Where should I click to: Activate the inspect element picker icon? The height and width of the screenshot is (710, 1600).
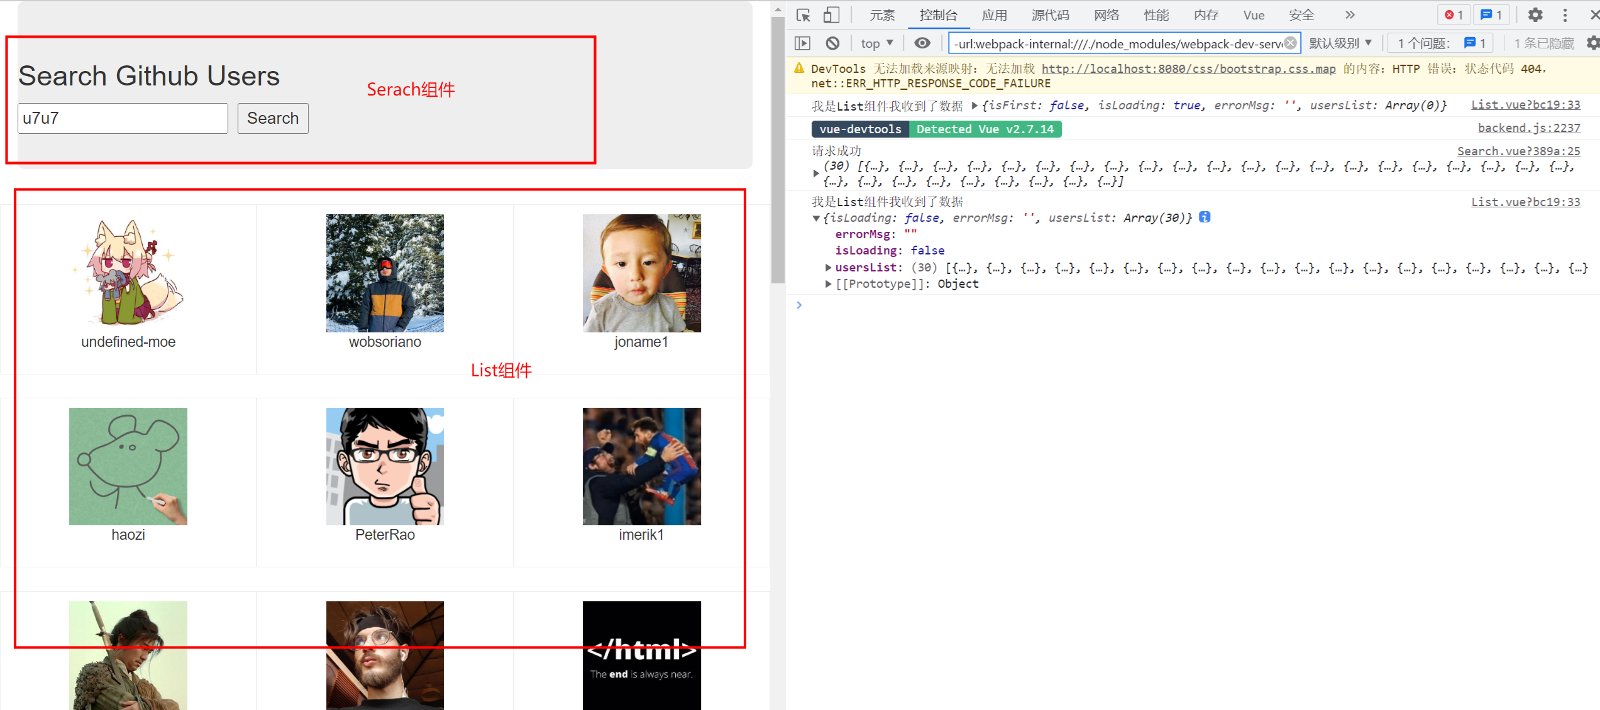(x=803, y=15)
